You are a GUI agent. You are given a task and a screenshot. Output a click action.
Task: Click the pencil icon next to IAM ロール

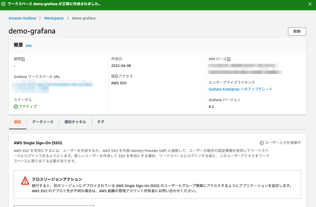228,59
